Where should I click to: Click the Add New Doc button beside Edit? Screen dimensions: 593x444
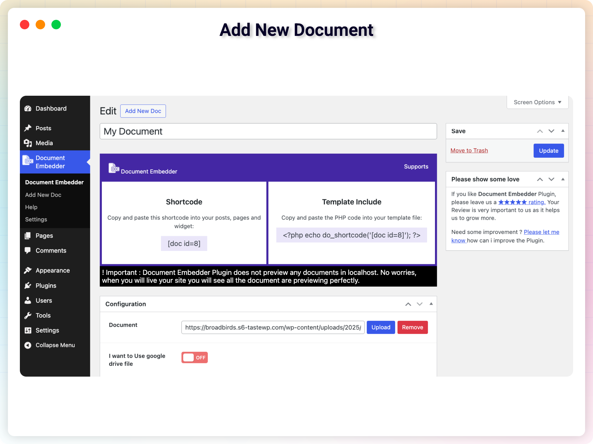[x=143, y=111]
